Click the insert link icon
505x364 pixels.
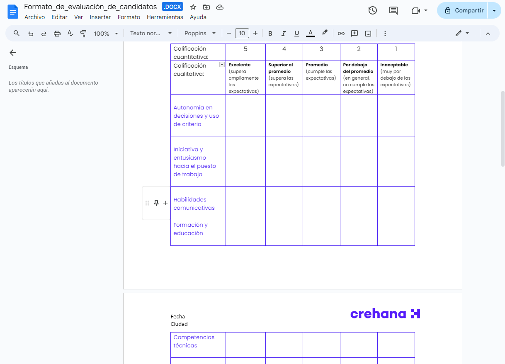pos(341,34)
